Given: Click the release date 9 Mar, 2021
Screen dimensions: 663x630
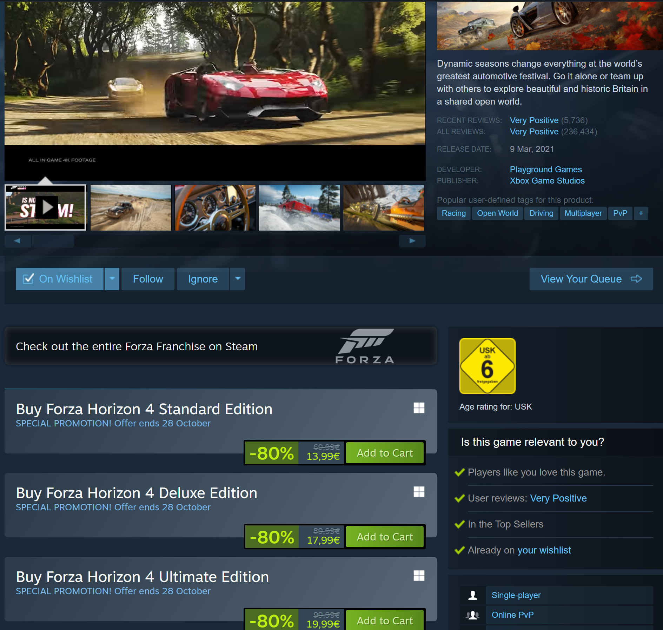Looking at the screenshot, I should coord(532,149).
